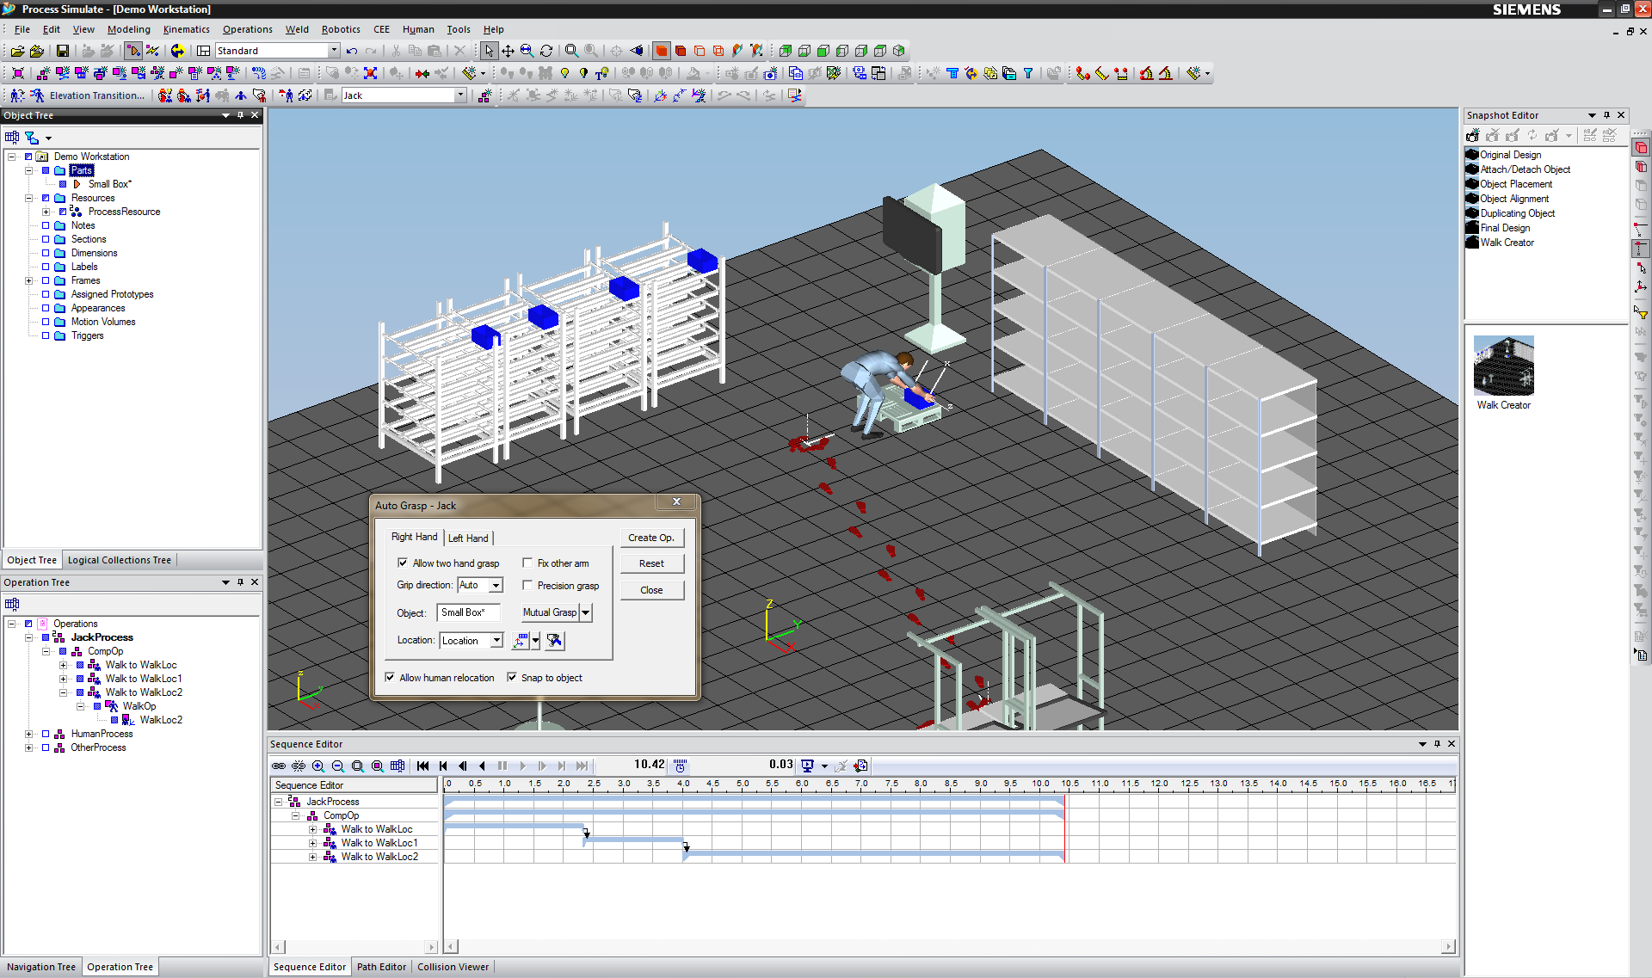Click the yellow light bulb display icon
Image resolution: width=1652 pixels, height=978 pixels.
(565, 74)
